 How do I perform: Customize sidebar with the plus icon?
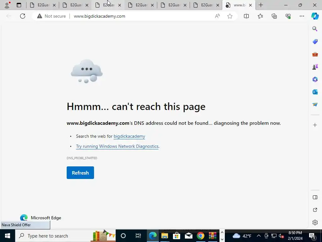pos(315,125)
